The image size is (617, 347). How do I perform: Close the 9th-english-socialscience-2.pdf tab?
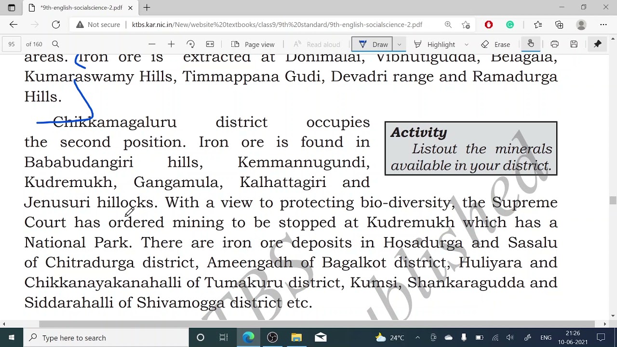coord(130,8)
